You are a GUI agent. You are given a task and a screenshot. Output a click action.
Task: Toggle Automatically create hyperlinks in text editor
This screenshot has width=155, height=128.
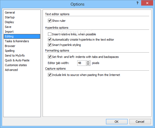click(x=50, y=40)
